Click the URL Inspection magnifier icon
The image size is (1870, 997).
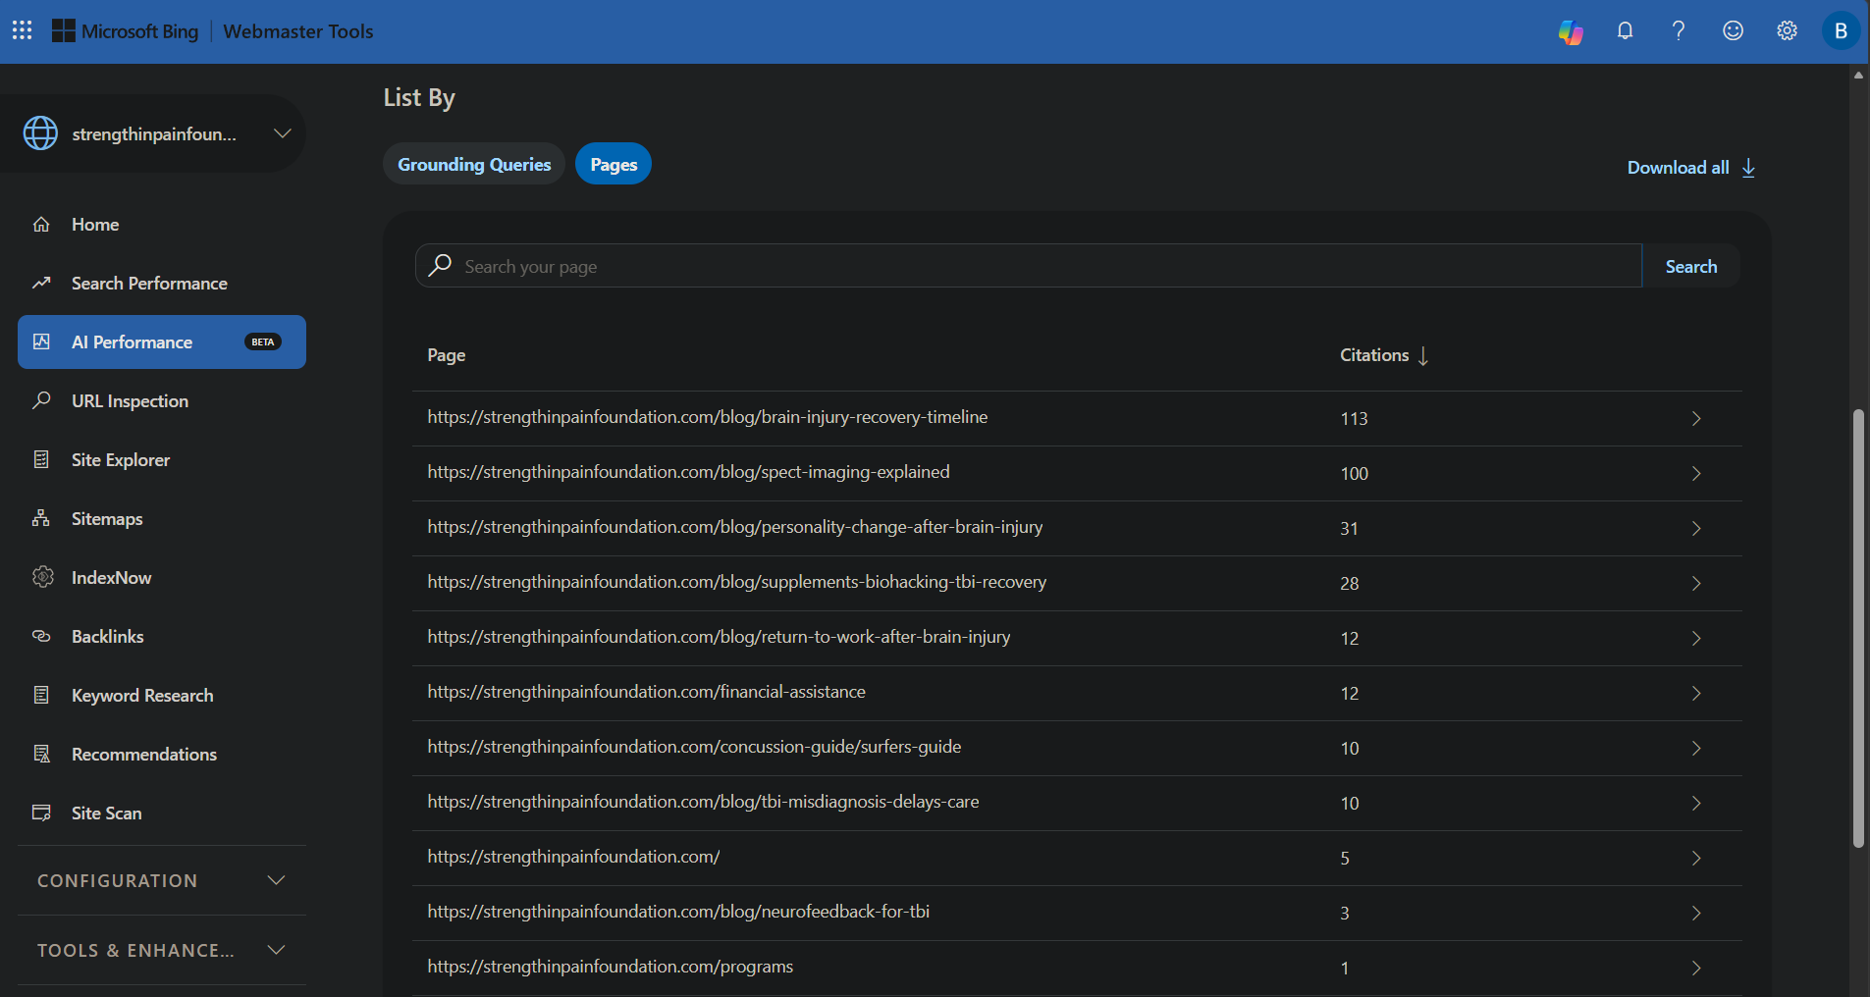pos(41,400)
